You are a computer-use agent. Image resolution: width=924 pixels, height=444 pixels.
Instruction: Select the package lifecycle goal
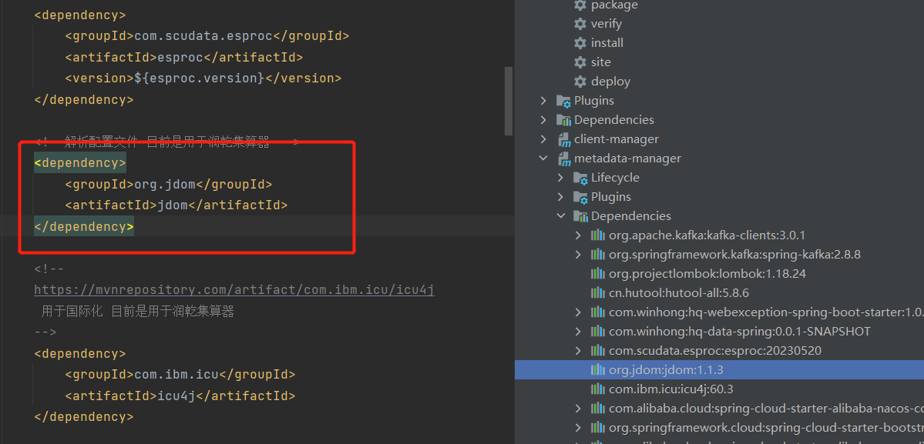[x=615, y=5]
